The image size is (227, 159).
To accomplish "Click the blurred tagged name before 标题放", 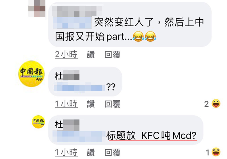I will [79, 136].
